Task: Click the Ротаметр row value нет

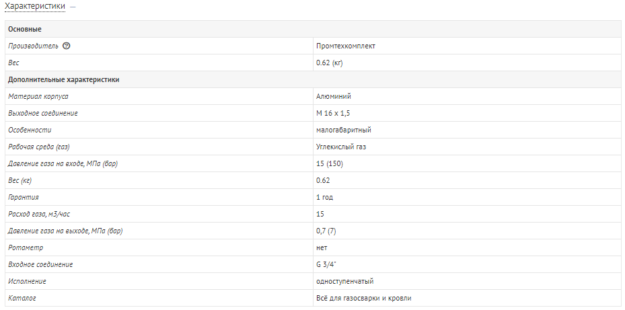Action: [x=322, y=248]
